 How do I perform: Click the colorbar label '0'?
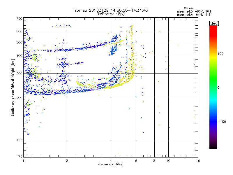(218, 88)
